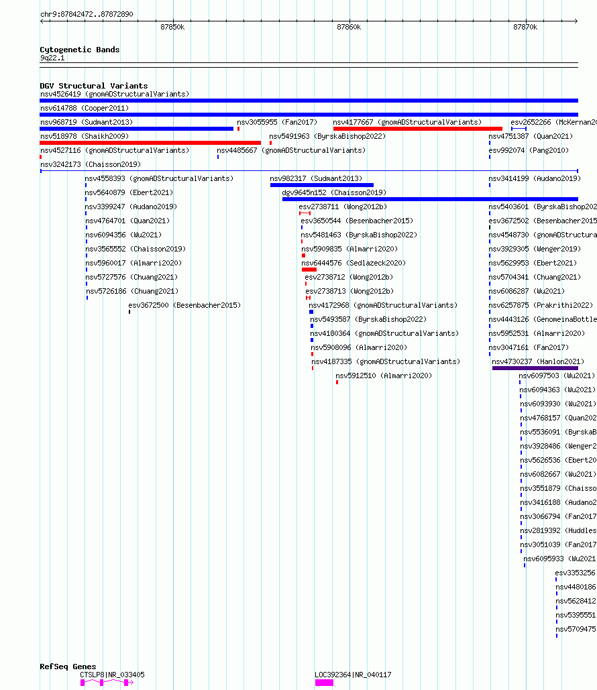Click the magenta LOC392364|NR_040117 gene block
Screen dimensions: 597x690
coord(325,683)
